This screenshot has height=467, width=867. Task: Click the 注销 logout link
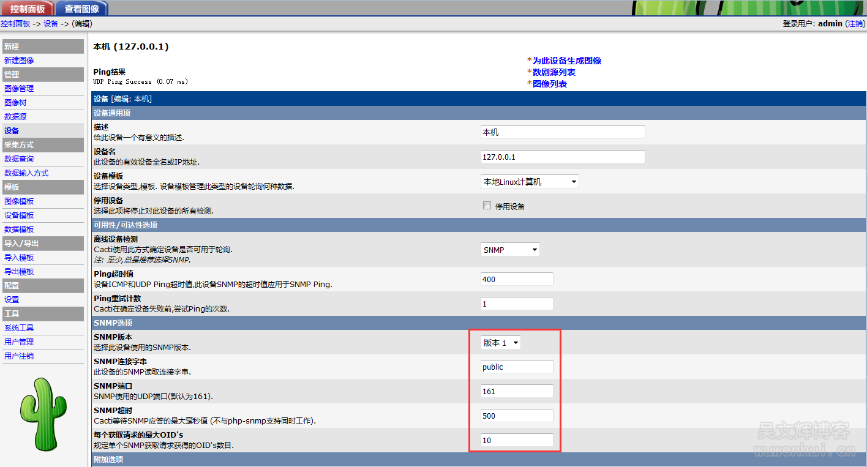pyautogui.click(x=855, y=24)
